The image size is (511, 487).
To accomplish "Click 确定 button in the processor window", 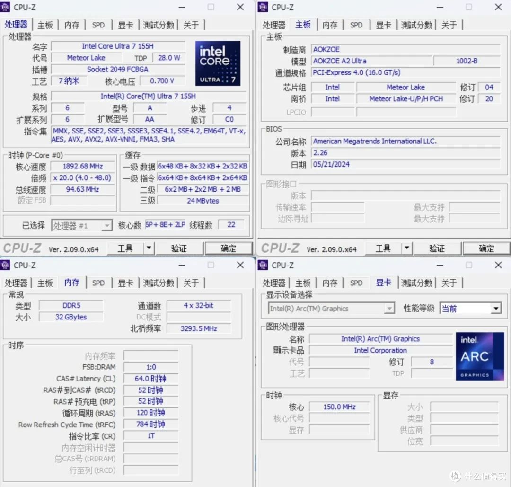I will coord(229,248).
